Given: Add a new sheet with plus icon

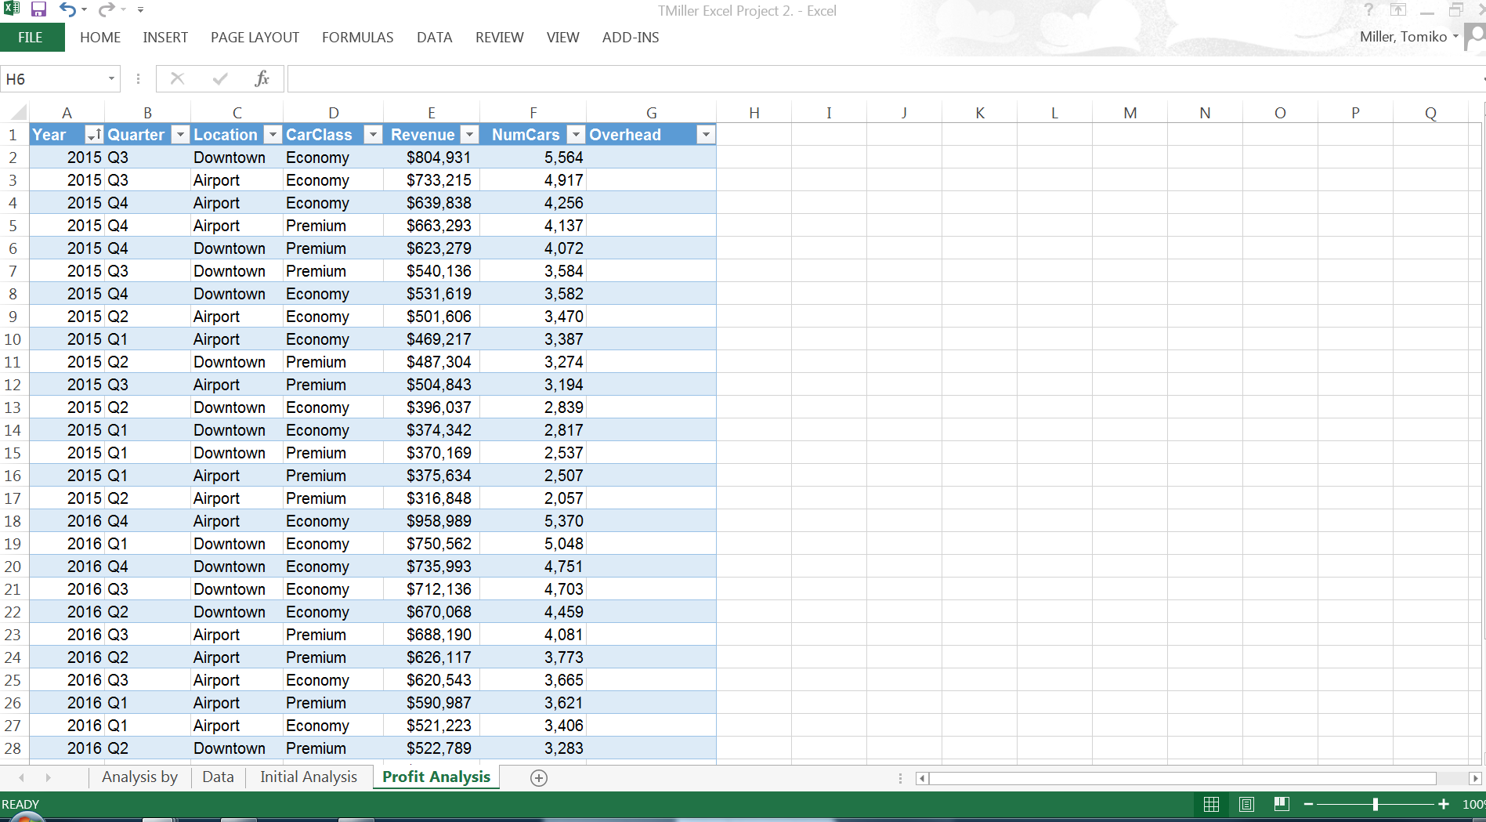Looking at the screenshot, I should pyautogui.click(x=539, y=778).
